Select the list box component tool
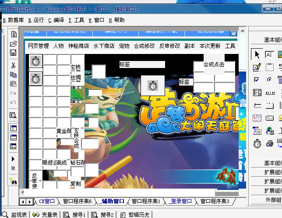This screenshot has width=282, height=218. tap(257, 93)
